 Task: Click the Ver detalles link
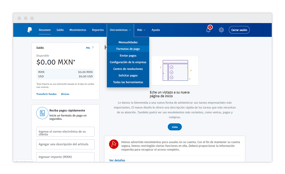click(117, 160)
